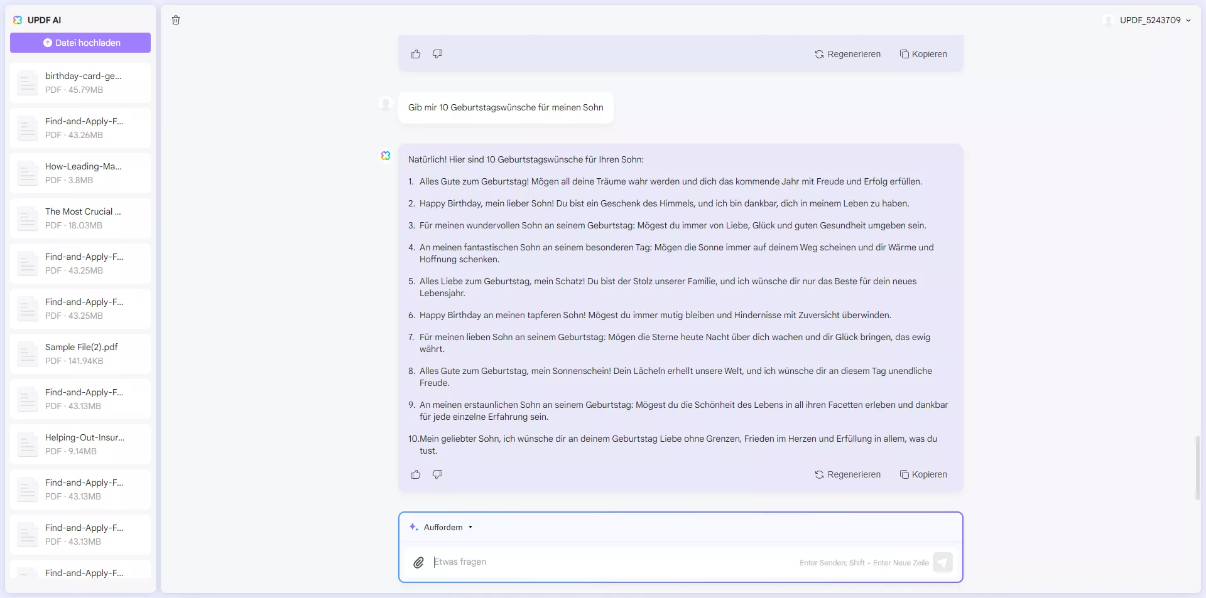Click the trash icon to clear chat
Viewport: 1206px width, 598px height.
[176, 20]
